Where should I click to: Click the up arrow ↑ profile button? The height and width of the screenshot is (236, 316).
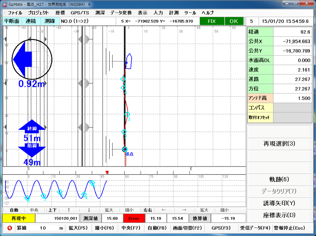[69, 210]
